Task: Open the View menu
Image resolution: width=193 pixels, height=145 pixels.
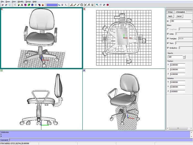Action: pos(14,2)
